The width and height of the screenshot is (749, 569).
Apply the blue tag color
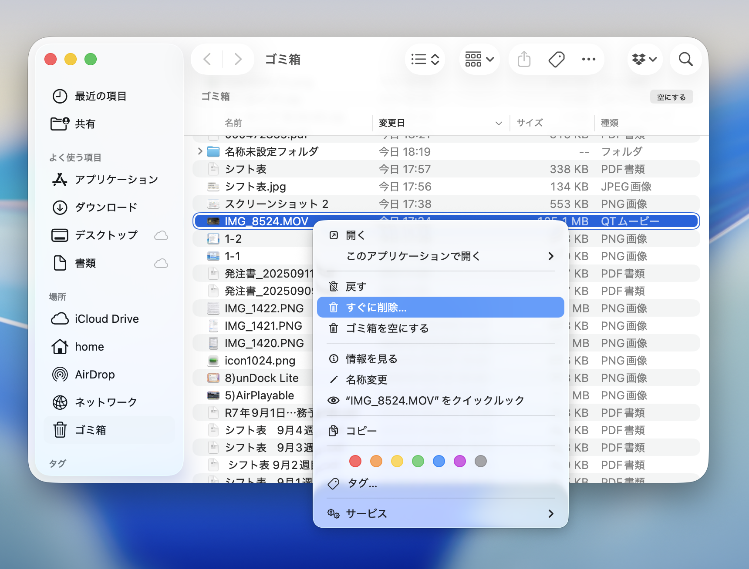click(x=439, y=461)
